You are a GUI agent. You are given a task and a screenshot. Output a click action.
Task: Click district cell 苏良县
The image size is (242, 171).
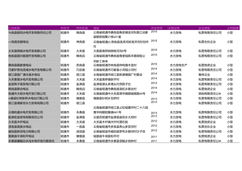[x=80, y=65]
